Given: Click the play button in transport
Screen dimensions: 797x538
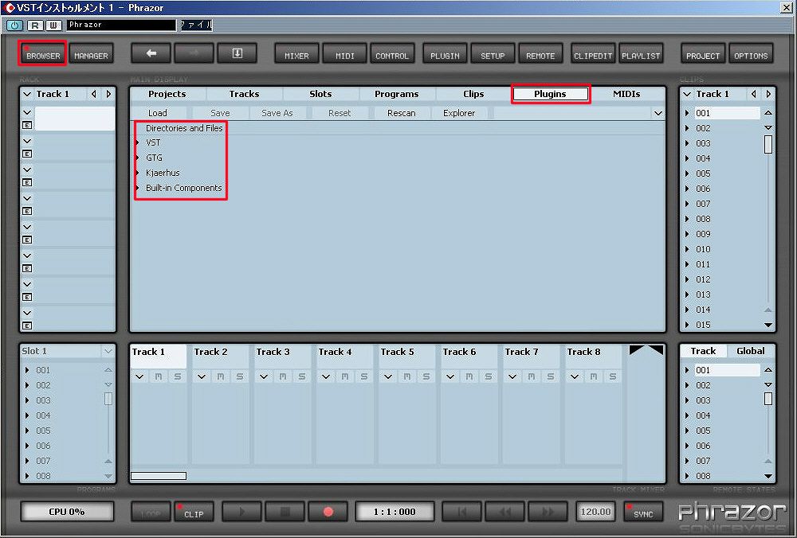Looking at the screenshot, I should [242, 512].
